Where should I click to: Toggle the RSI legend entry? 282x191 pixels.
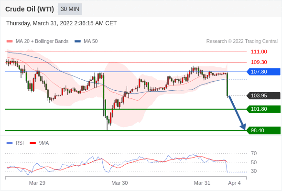(x=15, y=143)
